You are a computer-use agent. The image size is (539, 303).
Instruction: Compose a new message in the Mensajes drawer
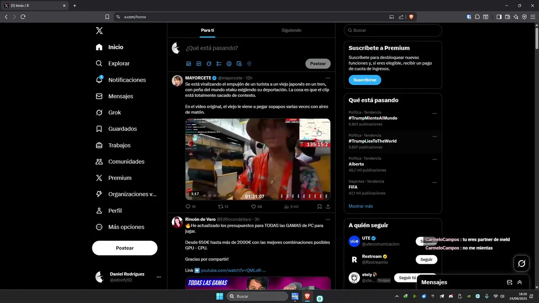click(x=510, y=282)
